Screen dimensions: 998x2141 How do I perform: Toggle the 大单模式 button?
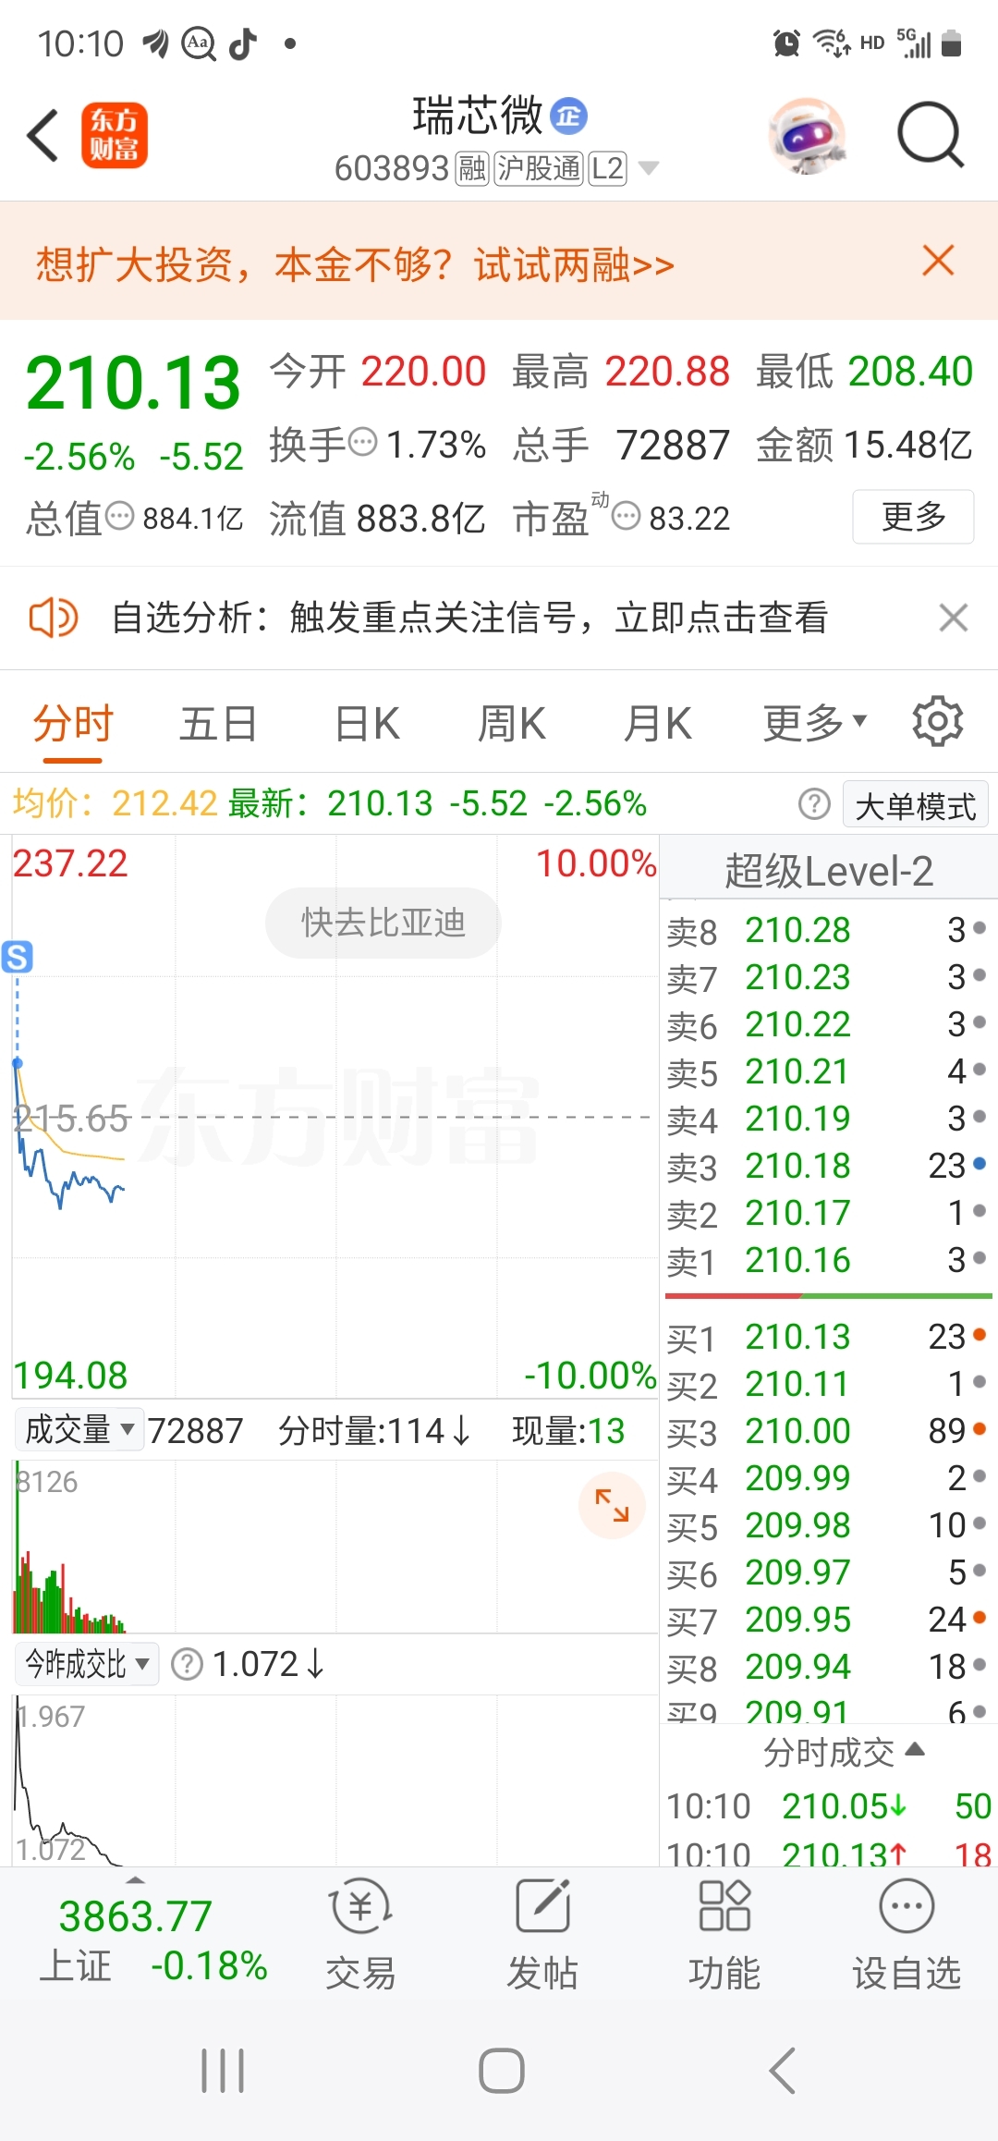pyautogui.click(x=916, y=805)
